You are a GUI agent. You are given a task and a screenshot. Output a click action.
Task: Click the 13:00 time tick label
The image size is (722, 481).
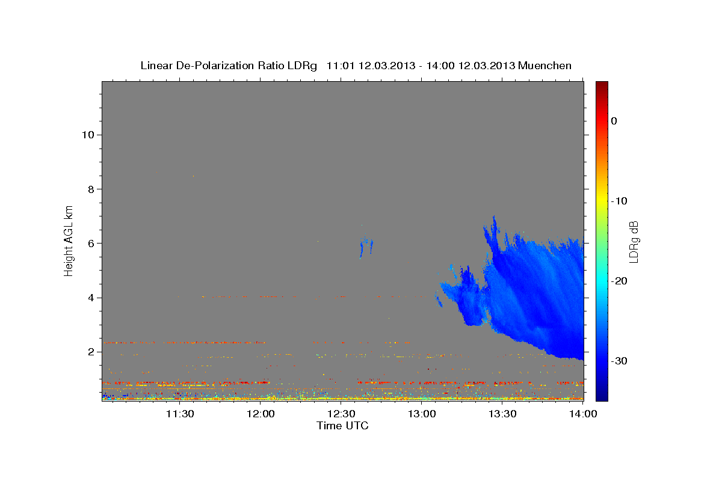click(x=422, y=414)
